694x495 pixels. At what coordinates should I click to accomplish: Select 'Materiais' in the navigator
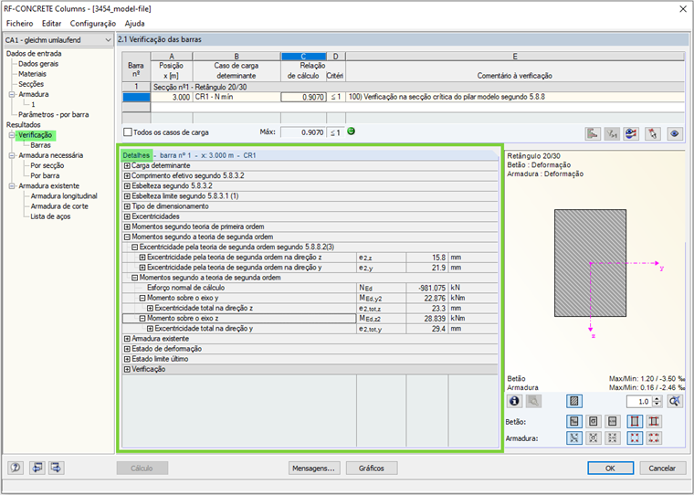click(32, 74)
